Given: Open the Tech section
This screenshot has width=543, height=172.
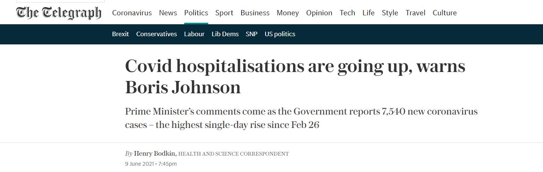Looking at the screenshot, I should (x=347, y=13).
